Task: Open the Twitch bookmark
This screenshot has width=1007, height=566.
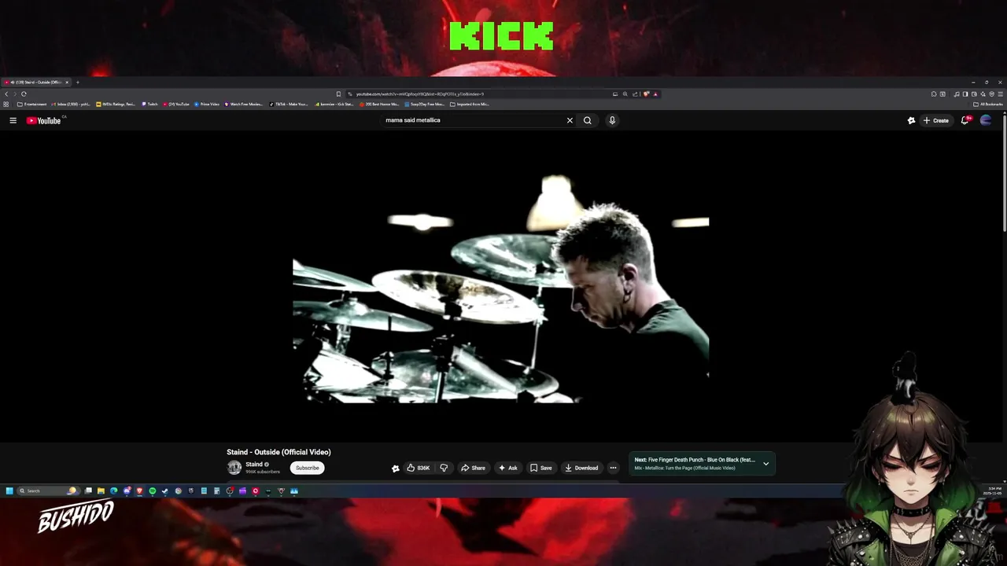Action: pos(149,104)
